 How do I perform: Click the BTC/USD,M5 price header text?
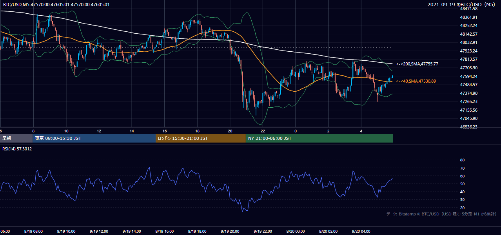(x=56, y=5)
